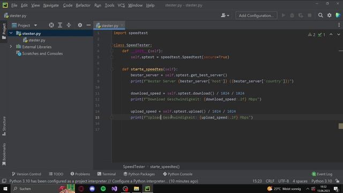Click the tool window quick access icon
Image resolution: width=343 pixels, height=193 pixels.
point(4,181)
